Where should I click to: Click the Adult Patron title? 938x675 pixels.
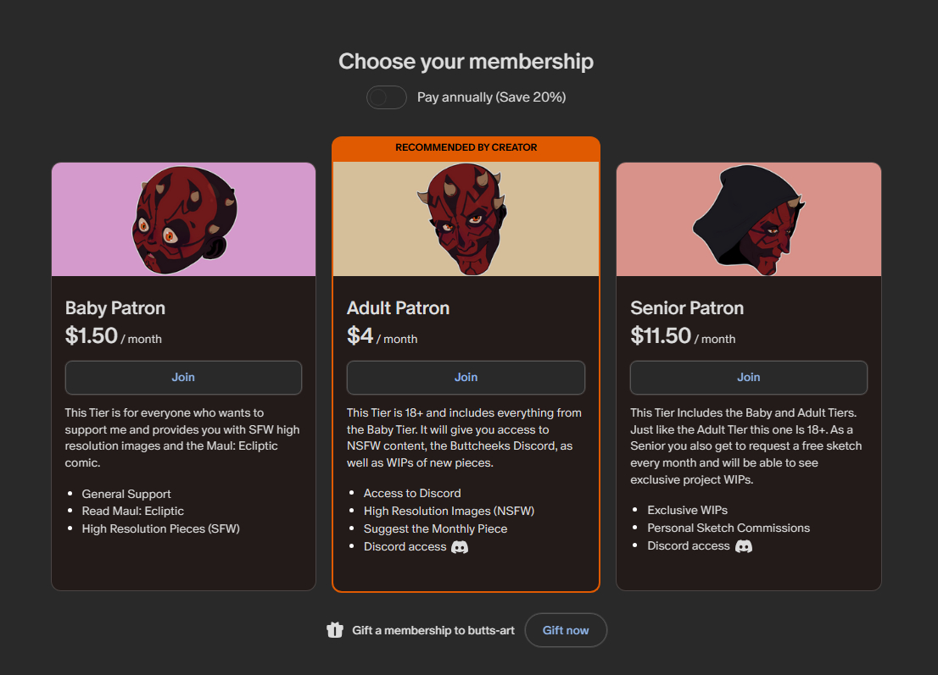click(398, 307)
